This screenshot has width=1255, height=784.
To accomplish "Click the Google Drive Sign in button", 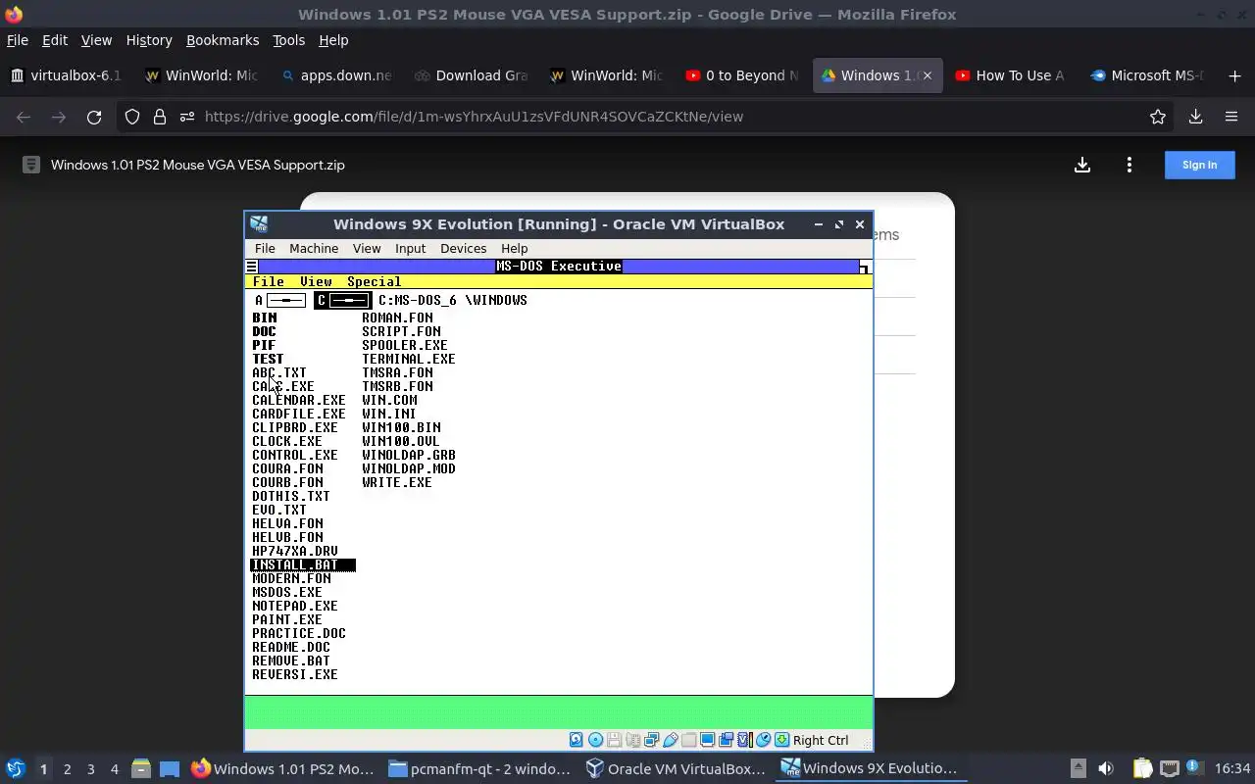I will pos(1199,165).
